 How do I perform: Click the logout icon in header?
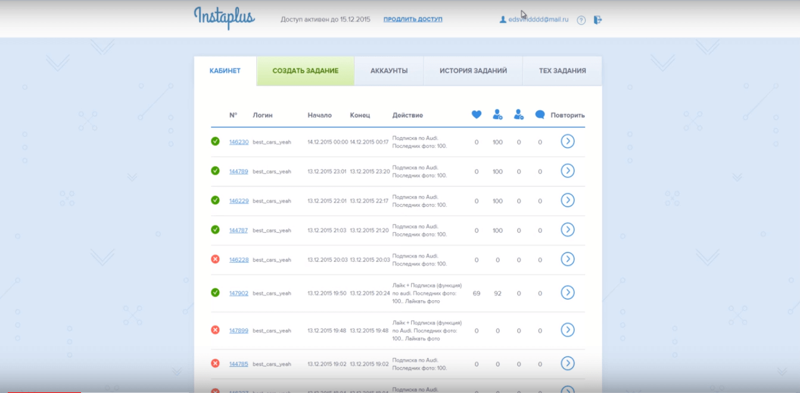(597, 20)
